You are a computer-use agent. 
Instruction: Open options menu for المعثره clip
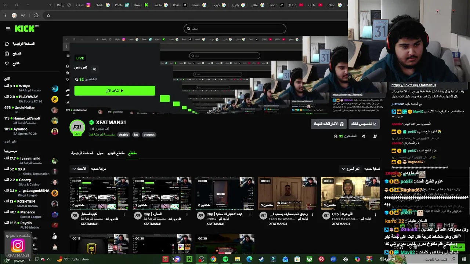pyautogui.click(x=187, y=214)
